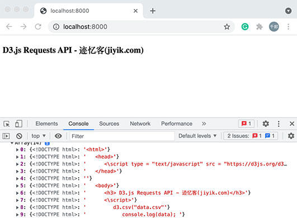Switch to the Elements tab
Viewport: 297px width, 218px height.
click(x=46, y=124)
